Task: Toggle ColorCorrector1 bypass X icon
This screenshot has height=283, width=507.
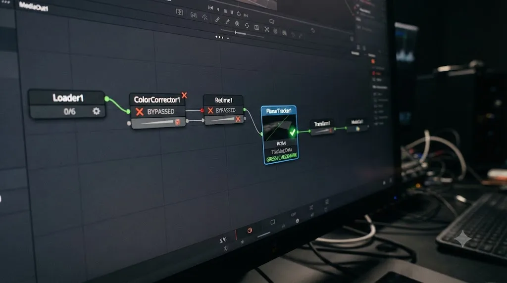Action: [x=140, y=112]
